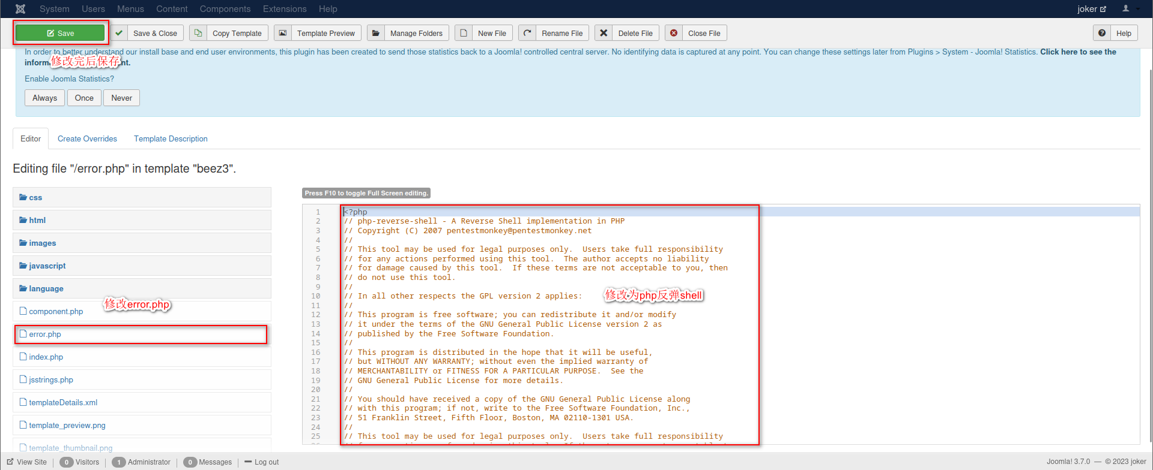Image resolution: width=1153 pixels, height=470 pixels.
Task: Expand the html folder
Action: click(142, 220)
